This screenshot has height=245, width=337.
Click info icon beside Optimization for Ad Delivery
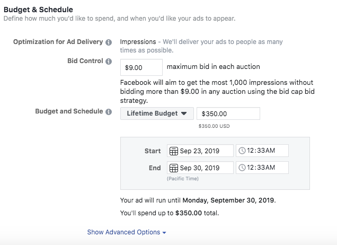[x=109, y=42]
